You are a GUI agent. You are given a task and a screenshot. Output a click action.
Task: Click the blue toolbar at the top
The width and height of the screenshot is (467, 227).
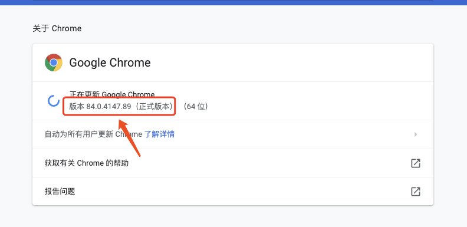[233, 2]
